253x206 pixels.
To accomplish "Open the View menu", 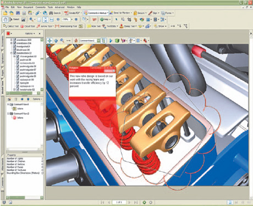I will [19, 7].
